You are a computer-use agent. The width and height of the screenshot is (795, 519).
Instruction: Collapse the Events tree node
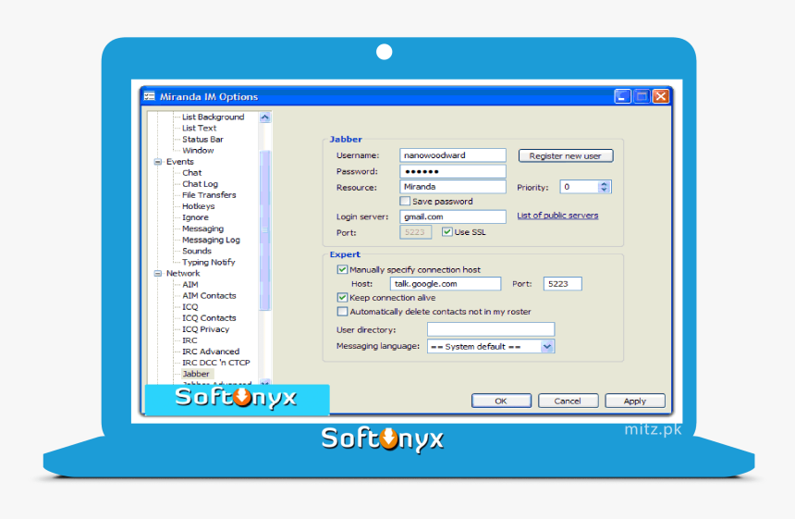tap(158, 162)
